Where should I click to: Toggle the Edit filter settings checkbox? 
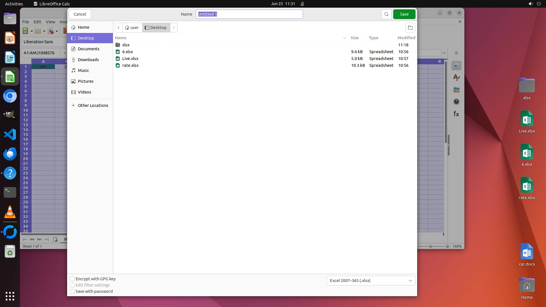pyautogui.click(x=72, y=285)
